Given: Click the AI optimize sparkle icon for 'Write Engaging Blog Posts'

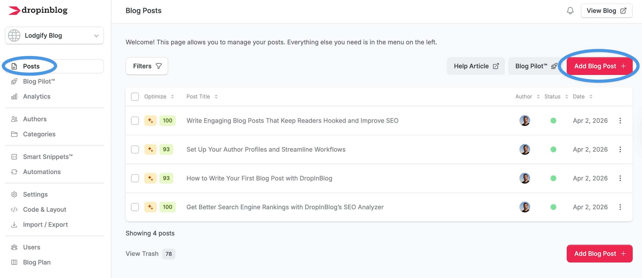Looking at the screenshot, I should tap(151, 121).
